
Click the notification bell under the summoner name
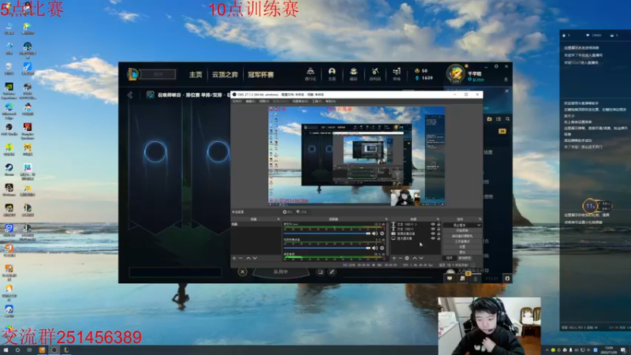(x=506, y=80)
